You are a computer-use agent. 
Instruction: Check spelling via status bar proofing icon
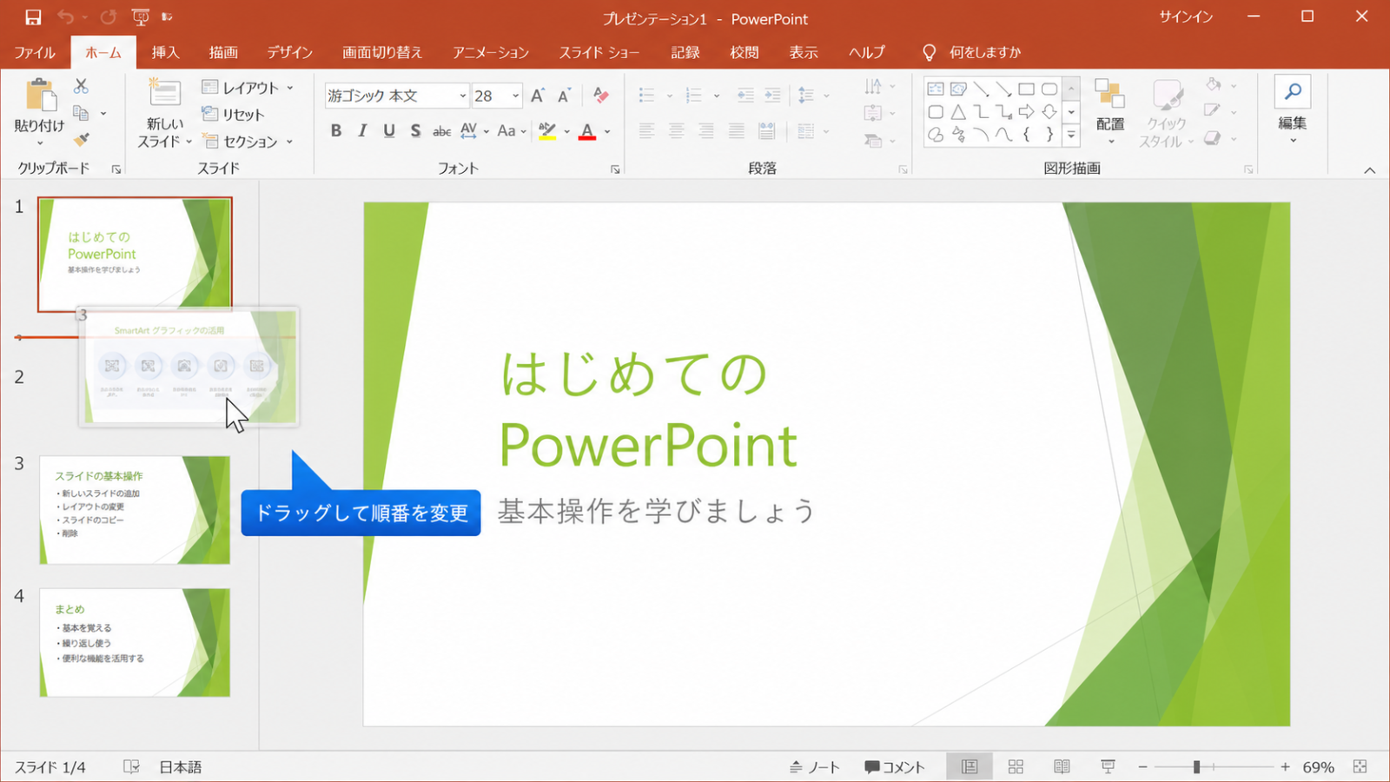pyautogui.click(x=131, y=767)
